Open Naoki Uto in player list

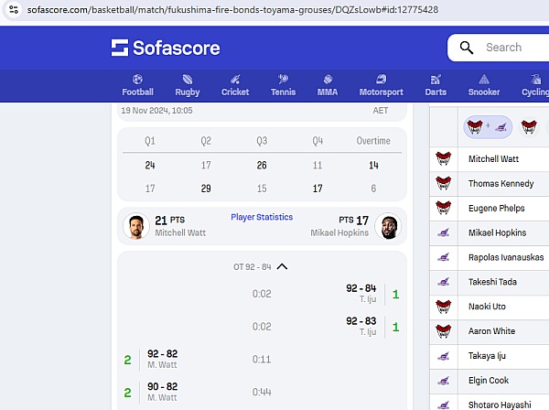[487, 307]
